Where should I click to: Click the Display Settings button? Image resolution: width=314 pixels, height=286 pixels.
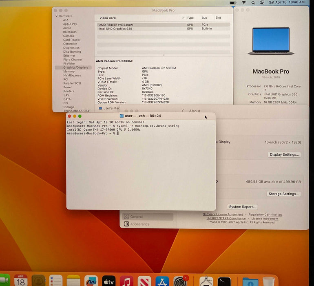284,154
